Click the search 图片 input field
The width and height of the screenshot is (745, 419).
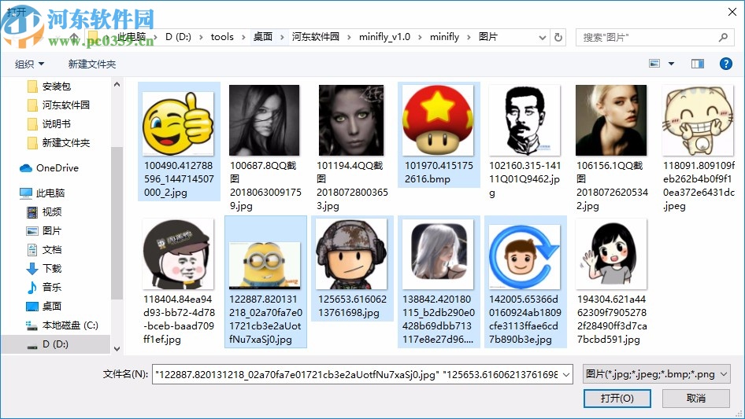[655, 37]
